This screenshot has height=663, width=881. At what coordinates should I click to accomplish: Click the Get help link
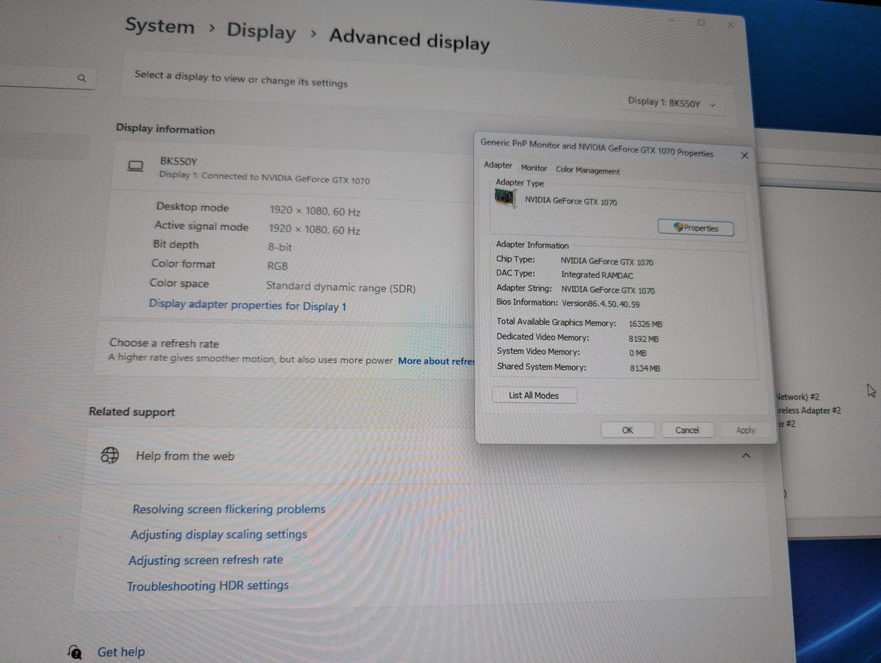pos(121,652)
